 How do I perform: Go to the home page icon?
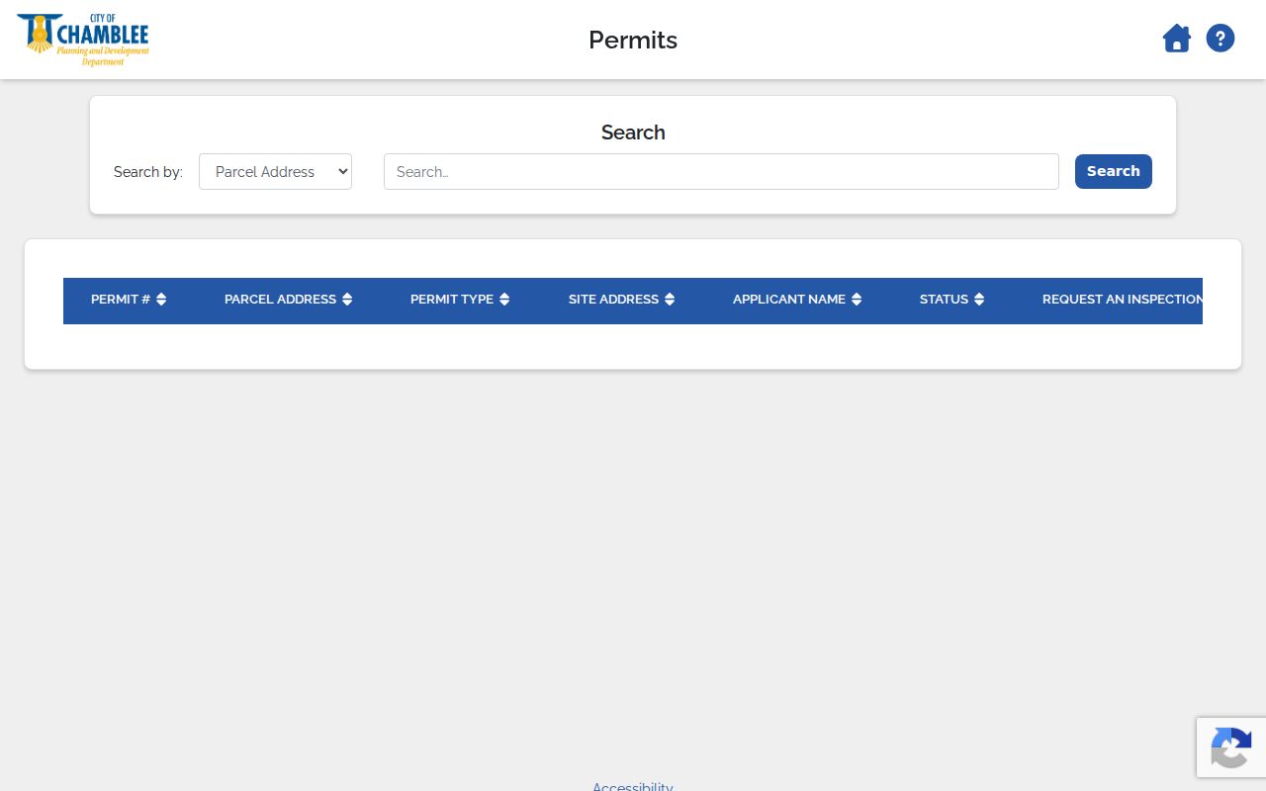click(1176, 39)
